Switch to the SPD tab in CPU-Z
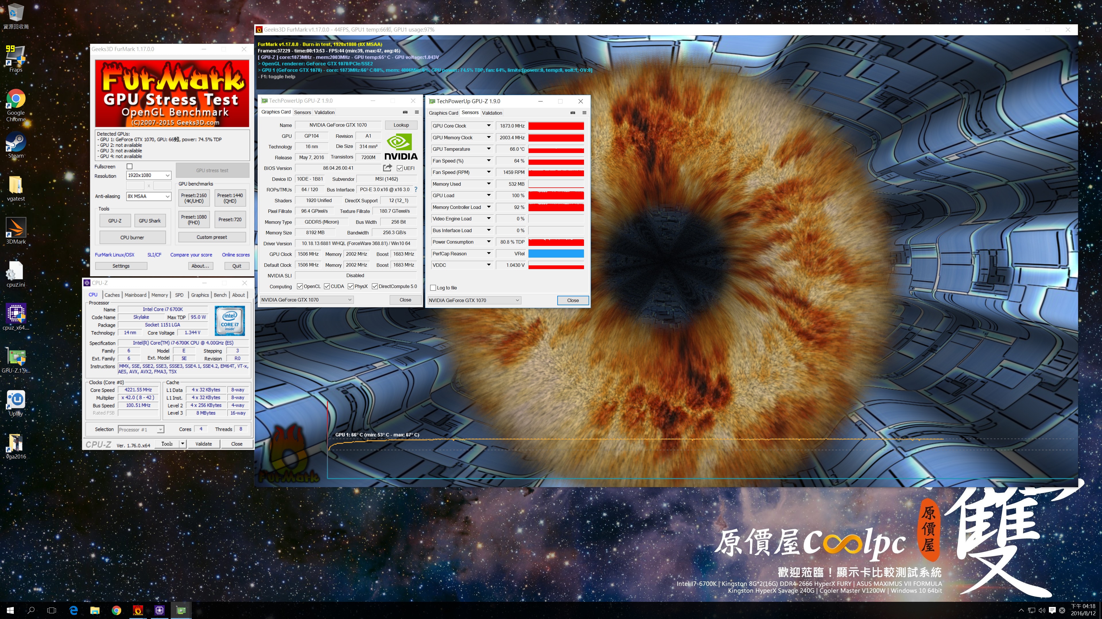Viewport: 1102px width, 619px height. [179, 295]
